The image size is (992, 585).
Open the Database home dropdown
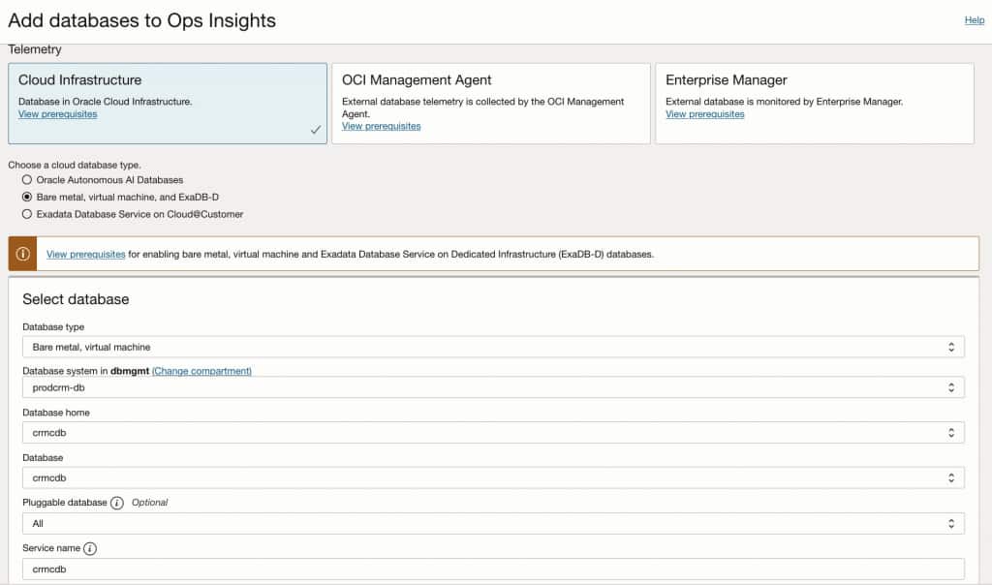pos(493,433)
